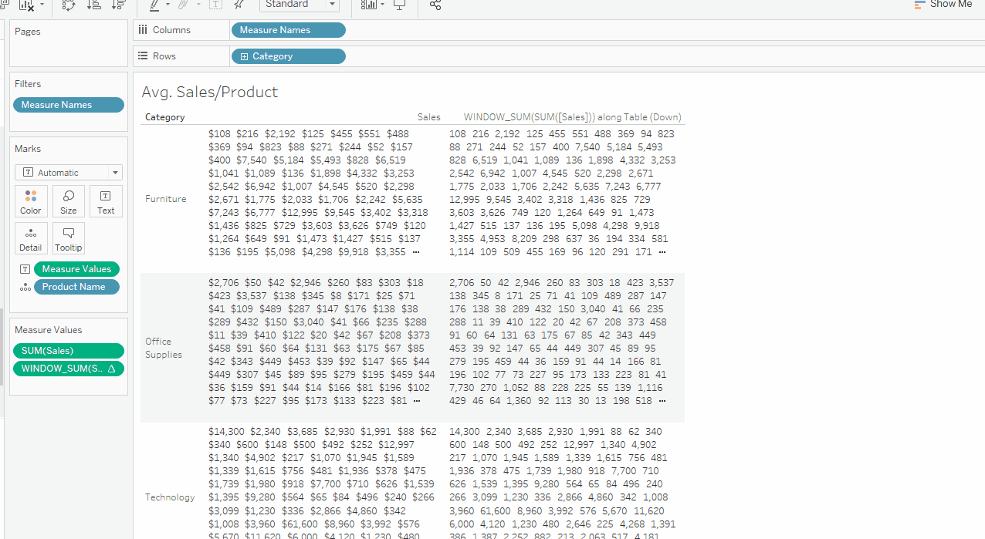Click the Marks card label
Screen dimensions: 985x539
coord(28,149)
